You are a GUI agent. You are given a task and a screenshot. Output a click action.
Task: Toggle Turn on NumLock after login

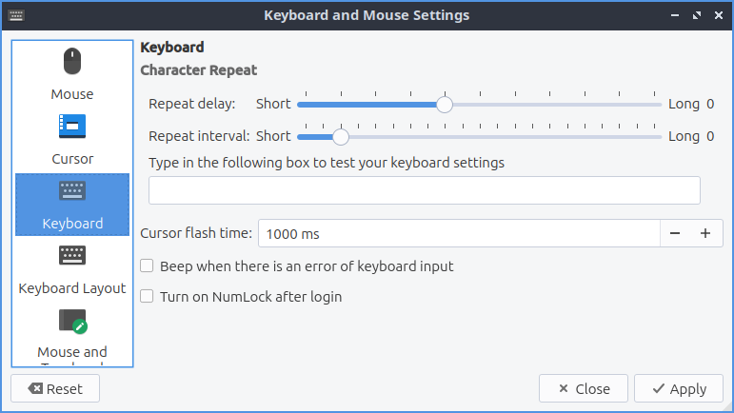coord(148,297)
